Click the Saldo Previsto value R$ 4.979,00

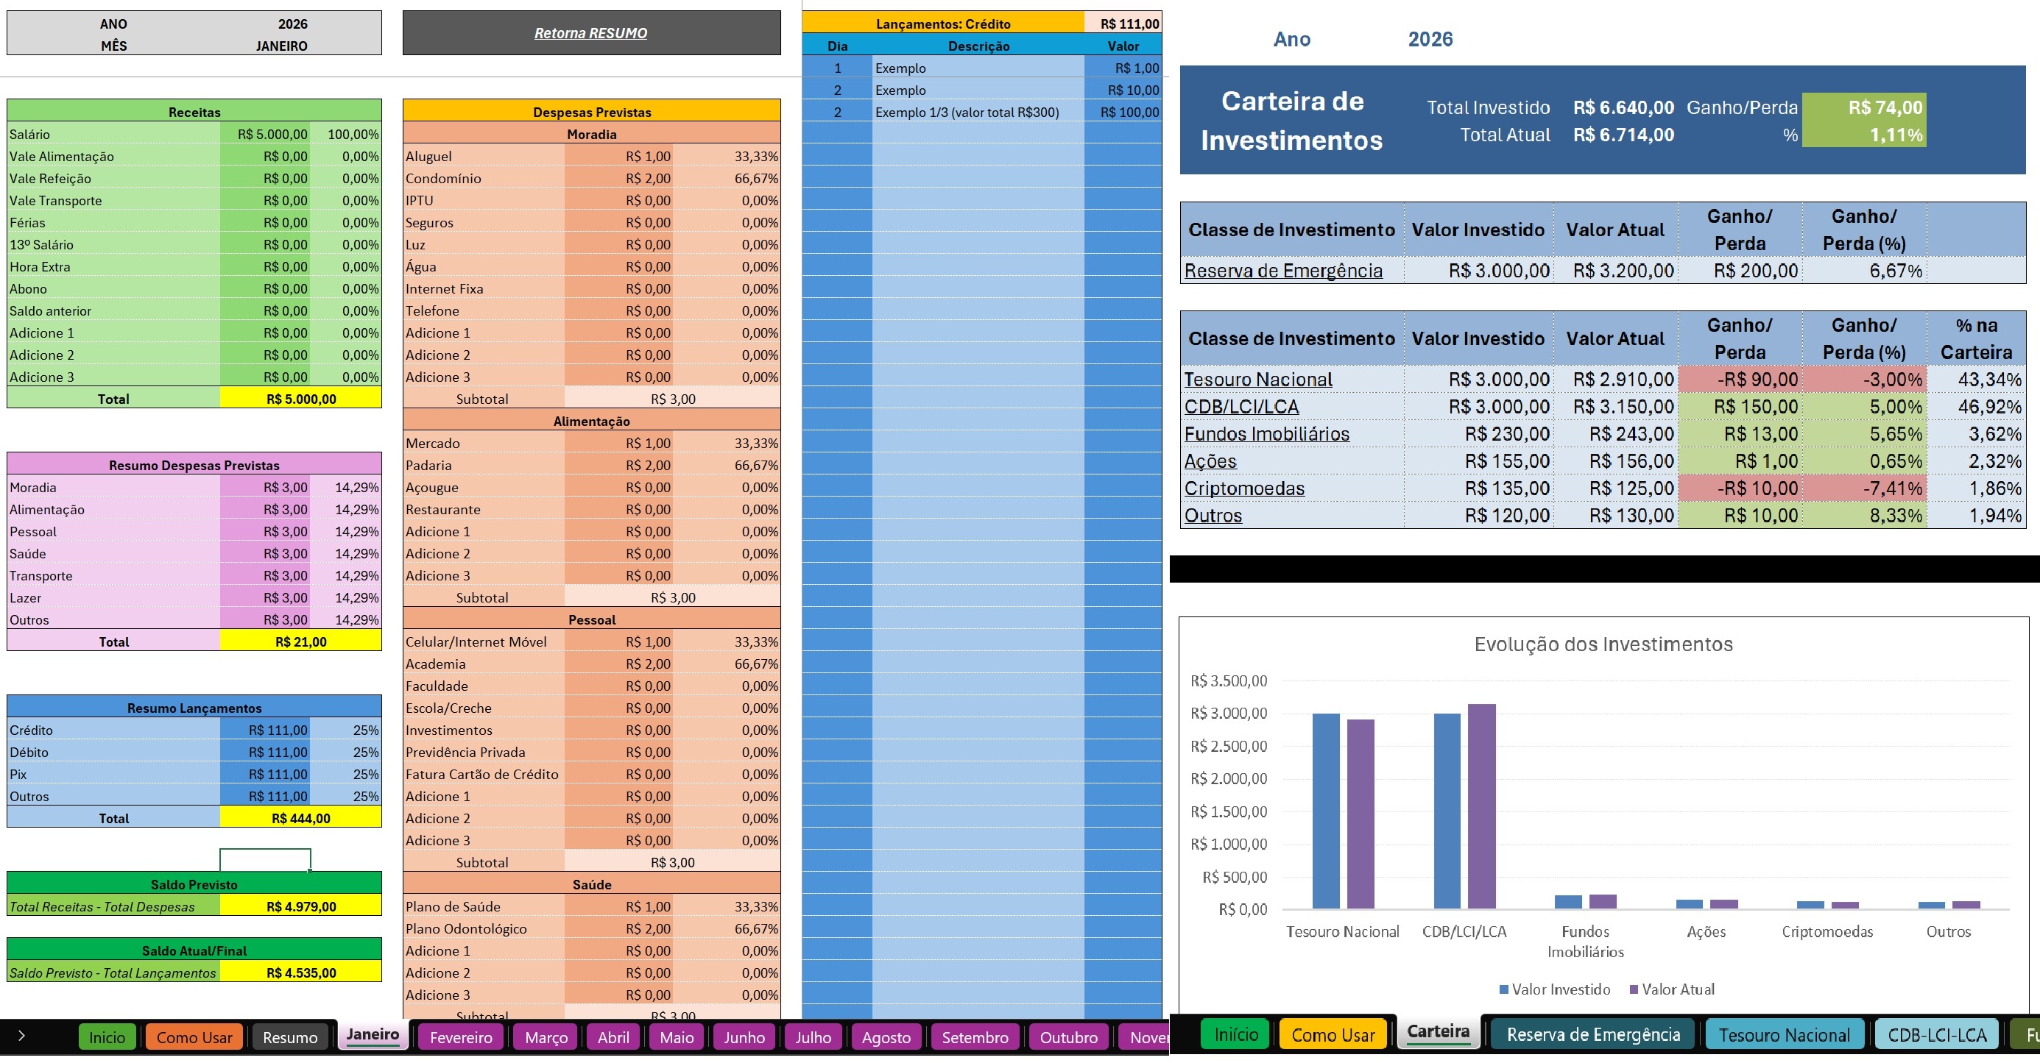click(x=301, y=907)
